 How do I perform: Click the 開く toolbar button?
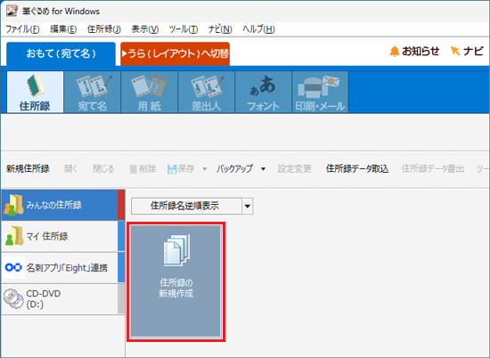71,169
